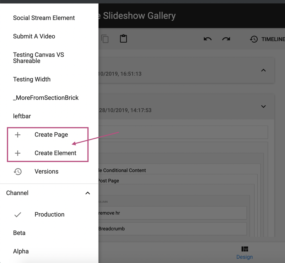Click the redo arrow icon

226,39
